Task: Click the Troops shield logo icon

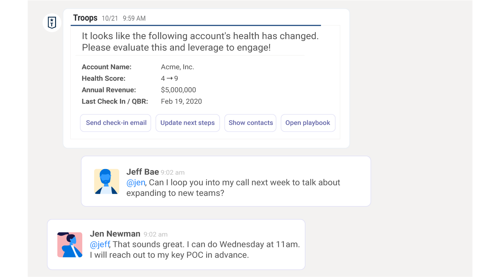Action: tap(52, 22)
